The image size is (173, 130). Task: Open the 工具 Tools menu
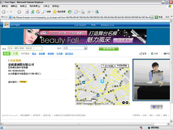pyautogui.click(x=46, y=6)
